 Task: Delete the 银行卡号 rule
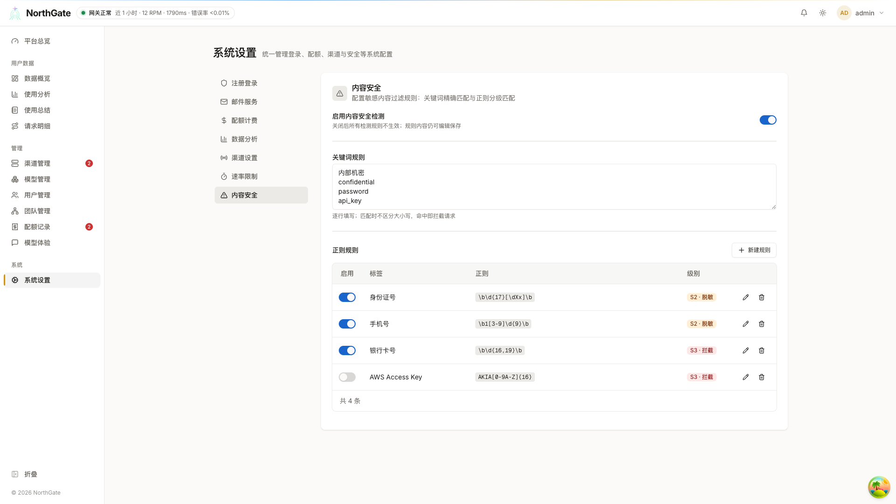click(x=762, y=350)
